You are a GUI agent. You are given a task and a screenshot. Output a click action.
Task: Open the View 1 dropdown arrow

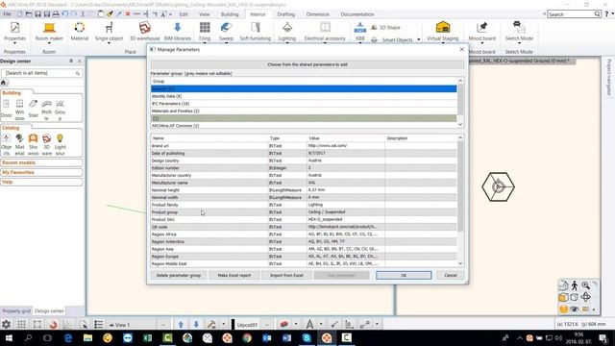(163, 325)
